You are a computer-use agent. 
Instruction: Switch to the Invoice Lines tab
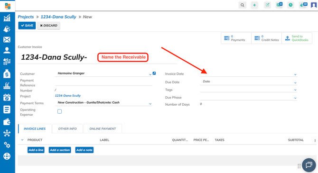(35, 128)
